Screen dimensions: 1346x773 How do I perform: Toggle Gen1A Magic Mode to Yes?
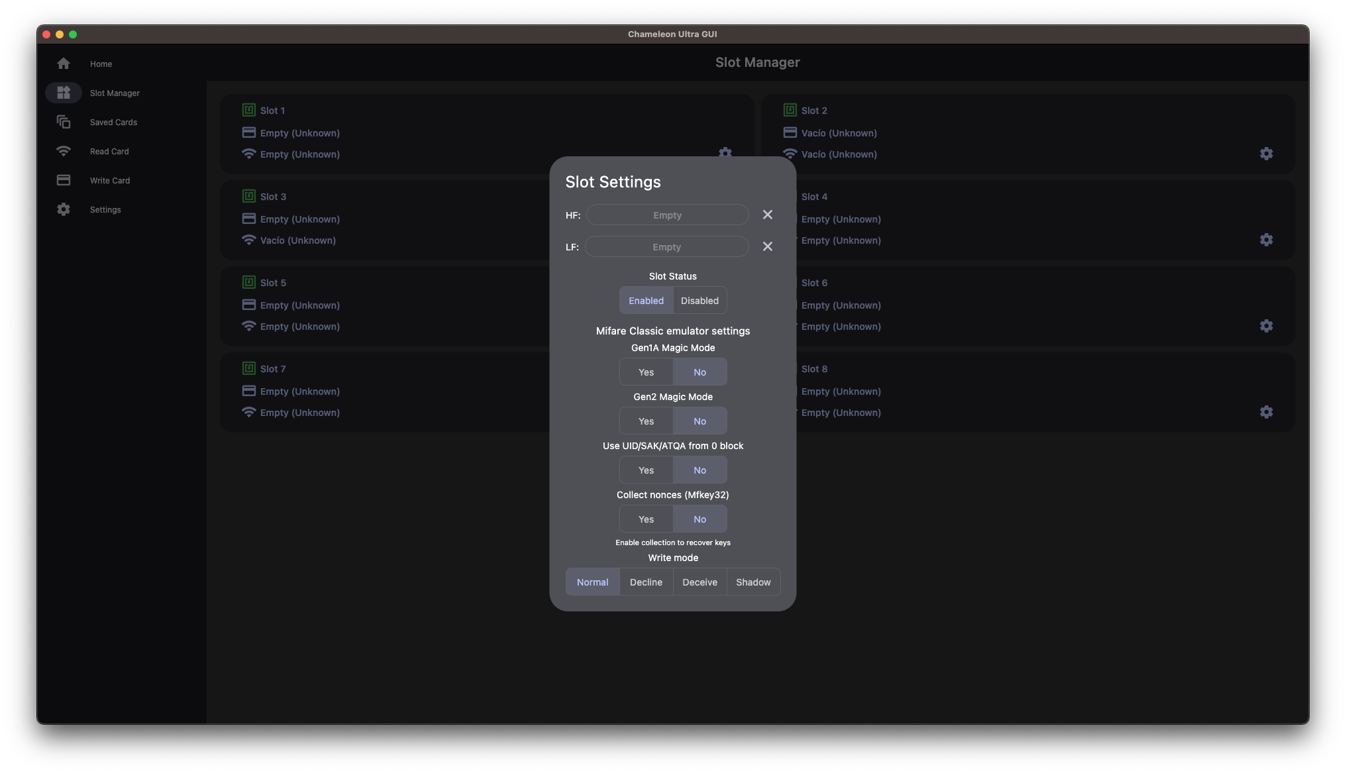click(647, 371)
